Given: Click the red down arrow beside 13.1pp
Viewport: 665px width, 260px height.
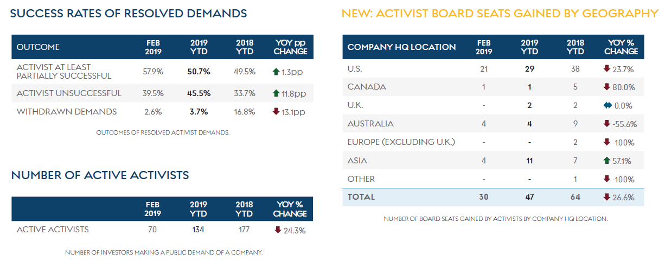Looking at the screenshot, I should point(276,112).
